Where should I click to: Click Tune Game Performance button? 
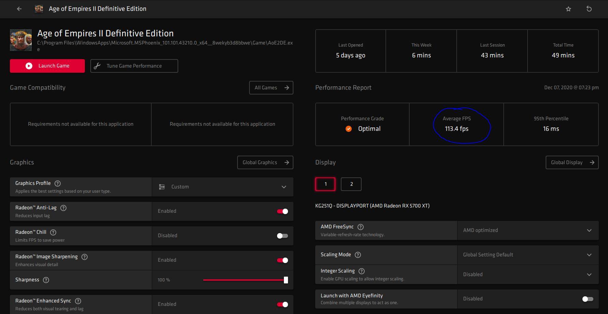point(134,66)
